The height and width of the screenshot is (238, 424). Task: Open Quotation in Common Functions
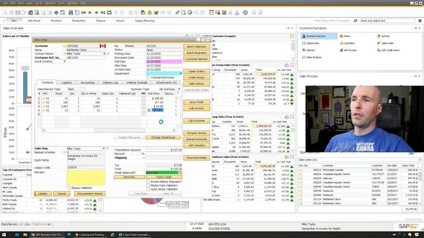coord(347,43)
